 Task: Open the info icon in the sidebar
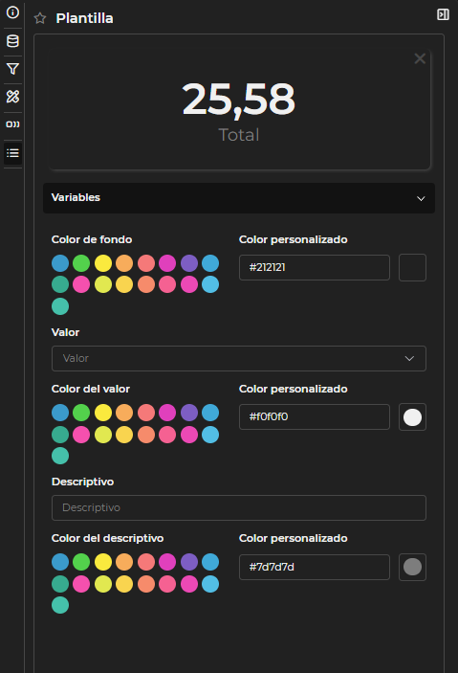(12, 12)
